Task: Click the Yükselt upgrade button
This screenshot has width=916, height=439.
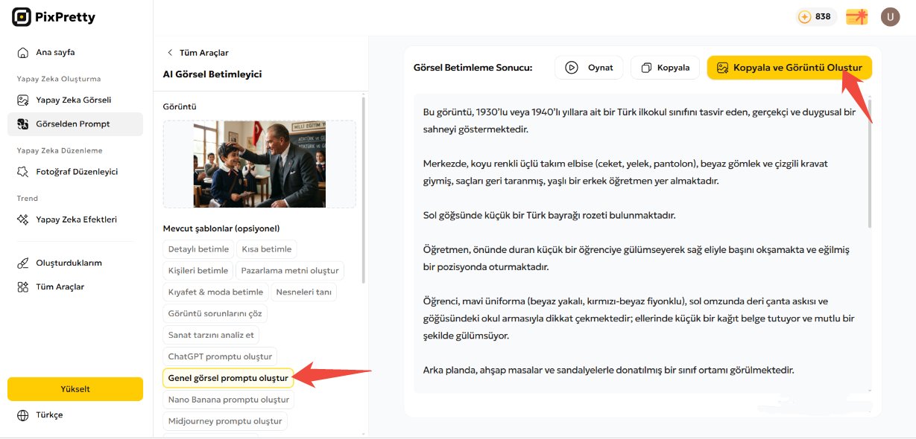Action: (x=75, y=388)
